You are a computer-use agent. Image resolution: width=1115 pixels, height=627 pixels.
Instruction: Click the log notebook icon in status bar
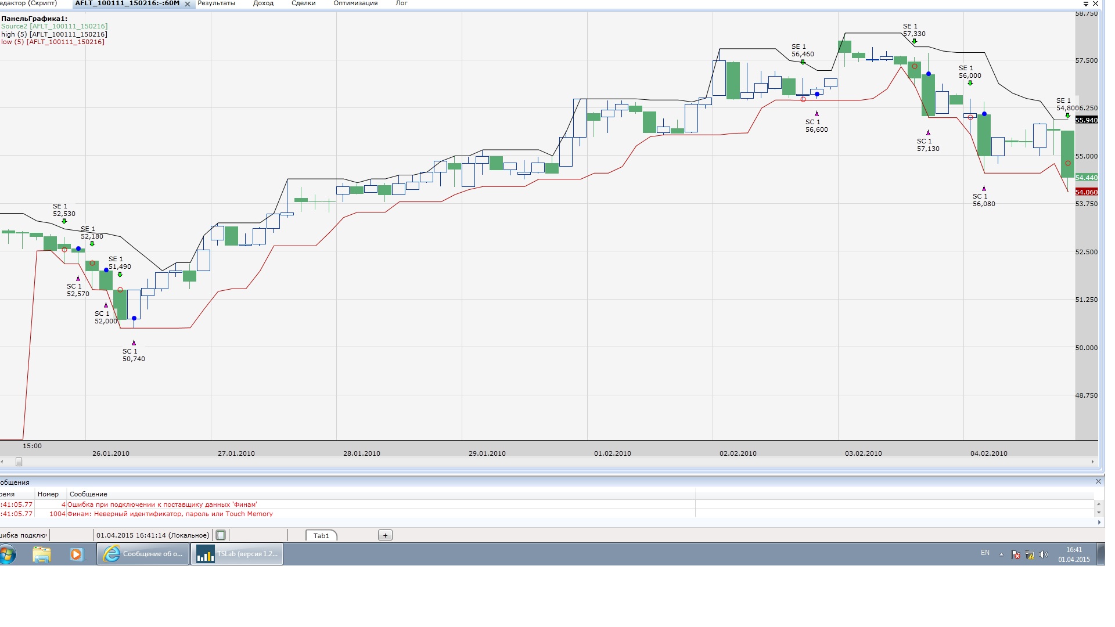click(x=220, y=535)
